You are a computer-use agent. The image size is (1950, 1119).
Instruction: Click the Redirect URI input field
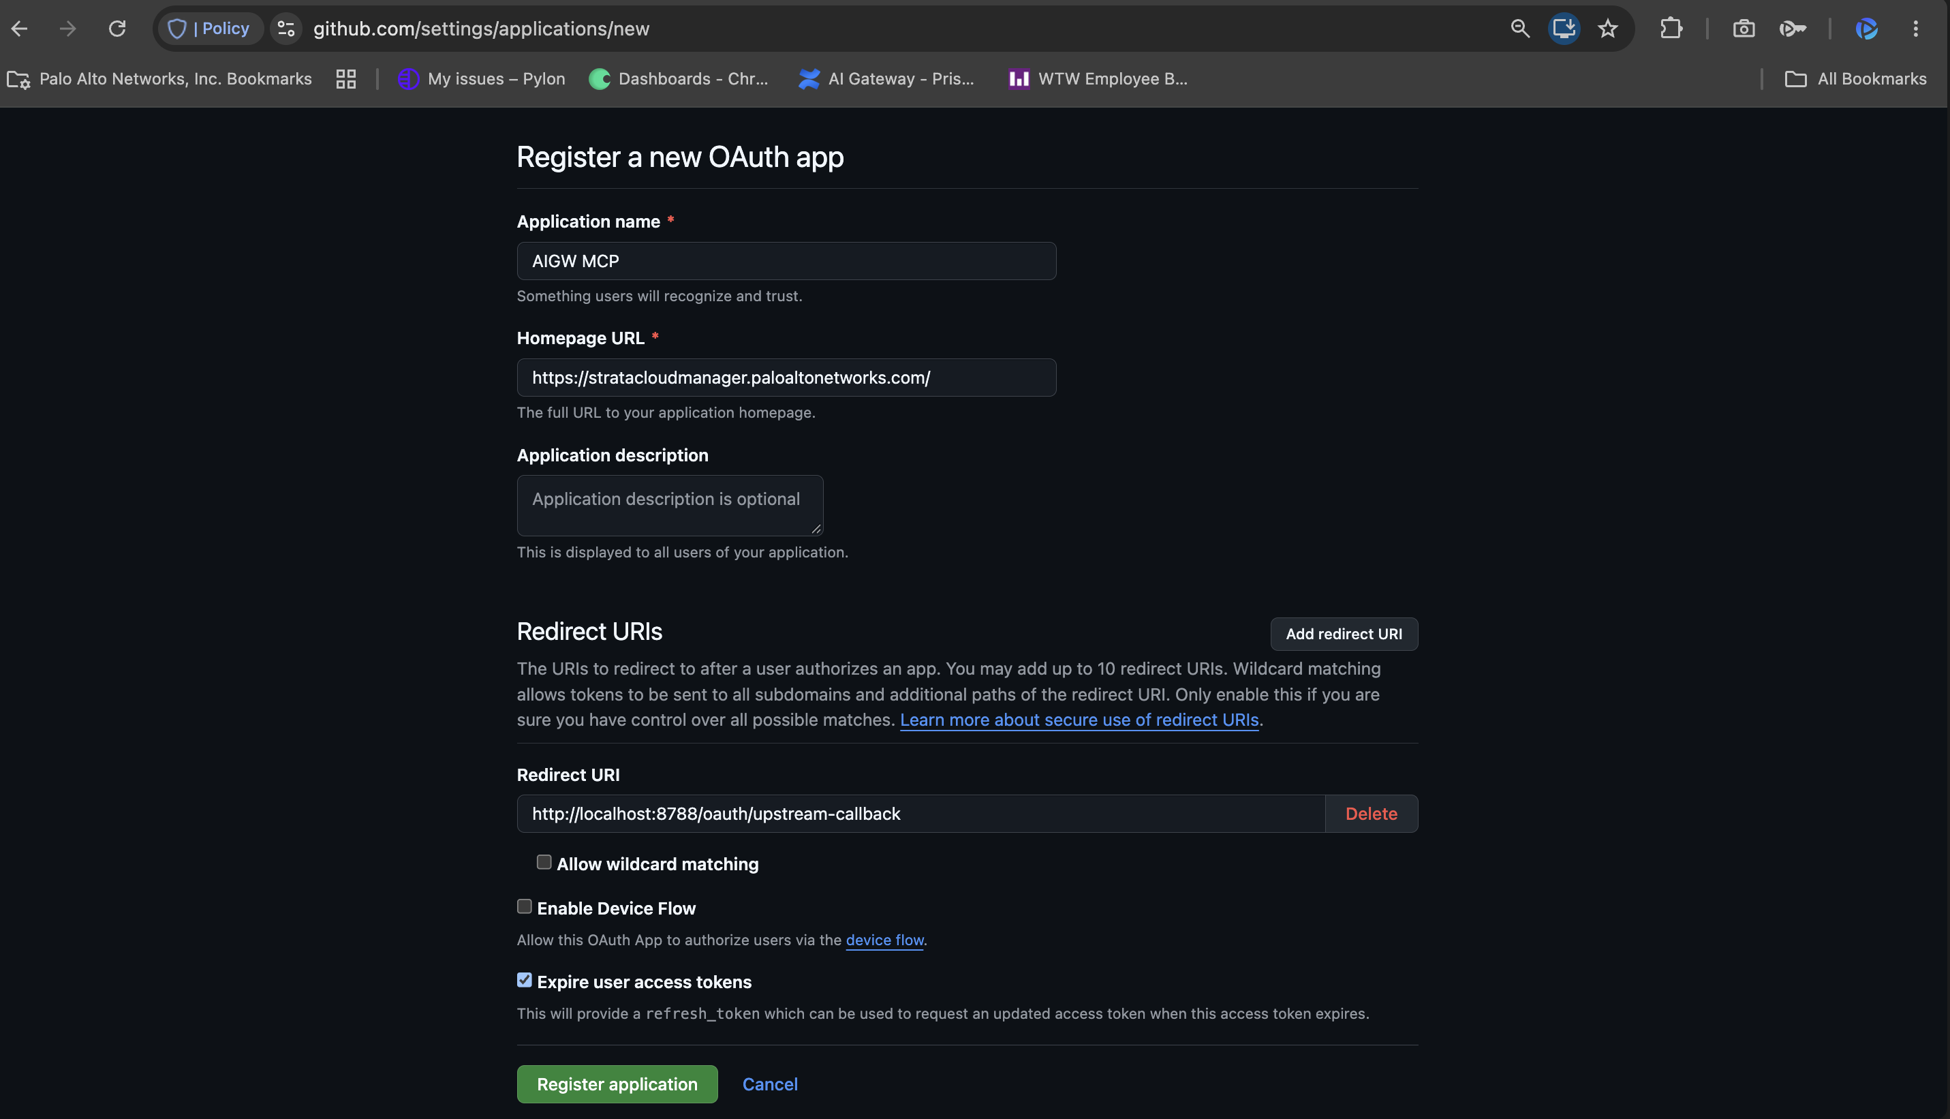coord(920,813)
